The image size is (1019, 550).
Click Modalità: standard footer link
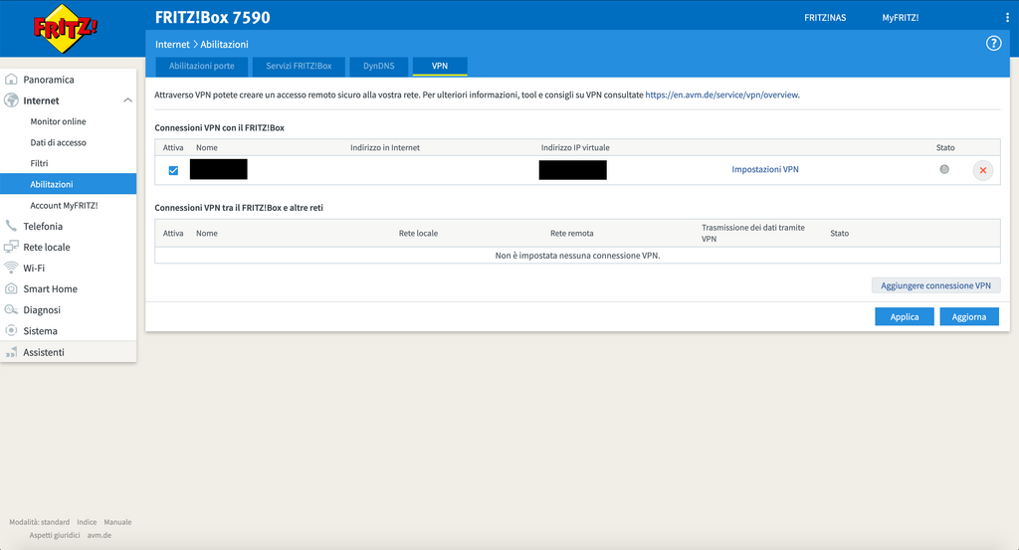coord(39,522)
